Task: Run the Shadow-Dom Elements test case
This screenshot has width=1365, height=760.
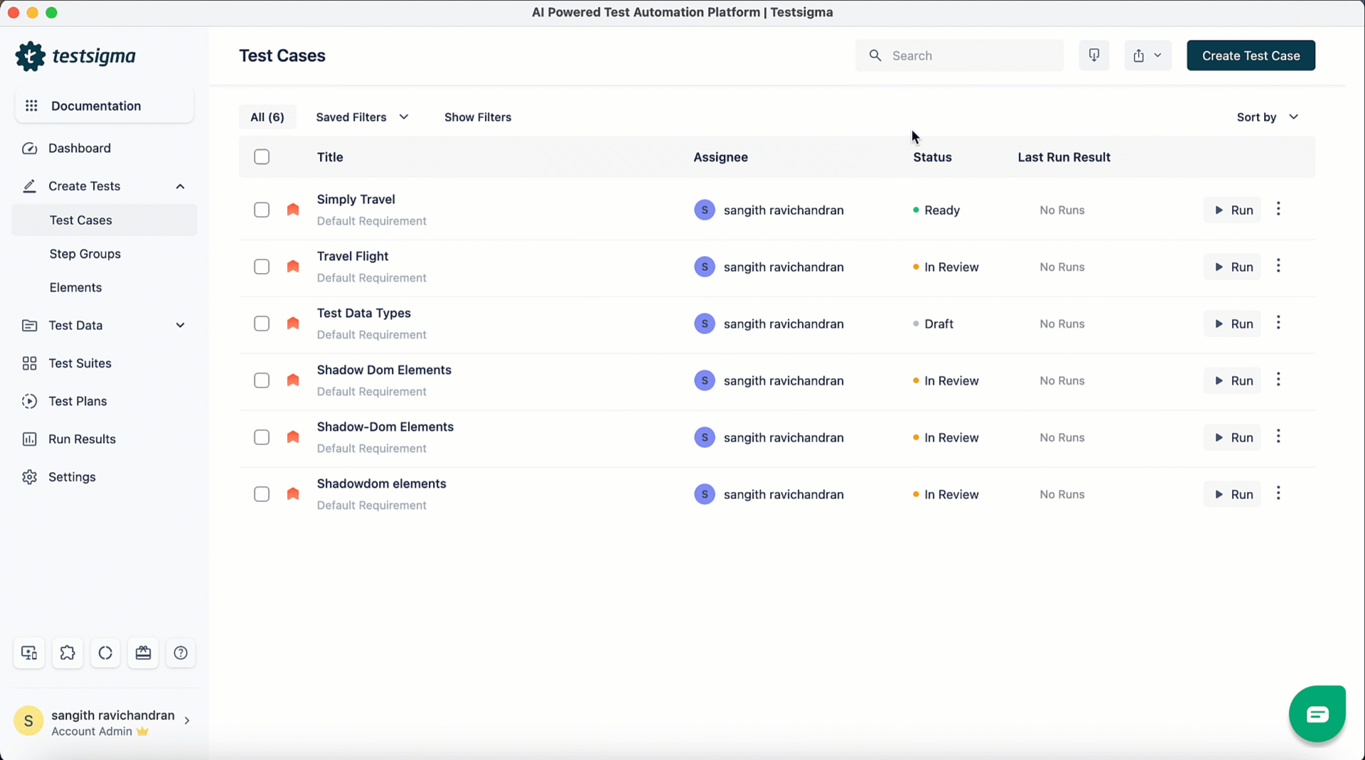Action: tap(1233, 437)
